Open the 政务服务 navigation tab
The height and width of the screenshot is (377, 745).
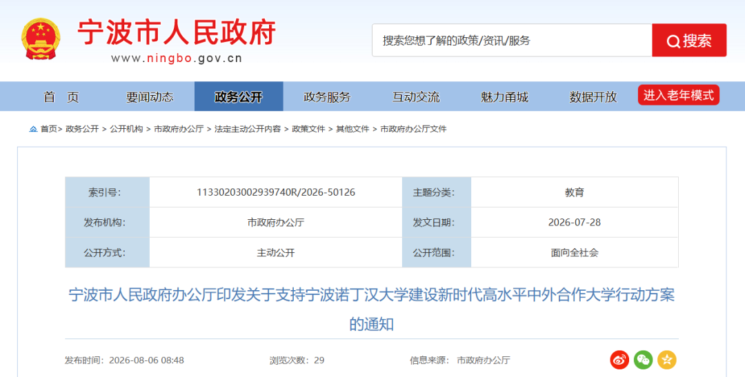point(327,97)
